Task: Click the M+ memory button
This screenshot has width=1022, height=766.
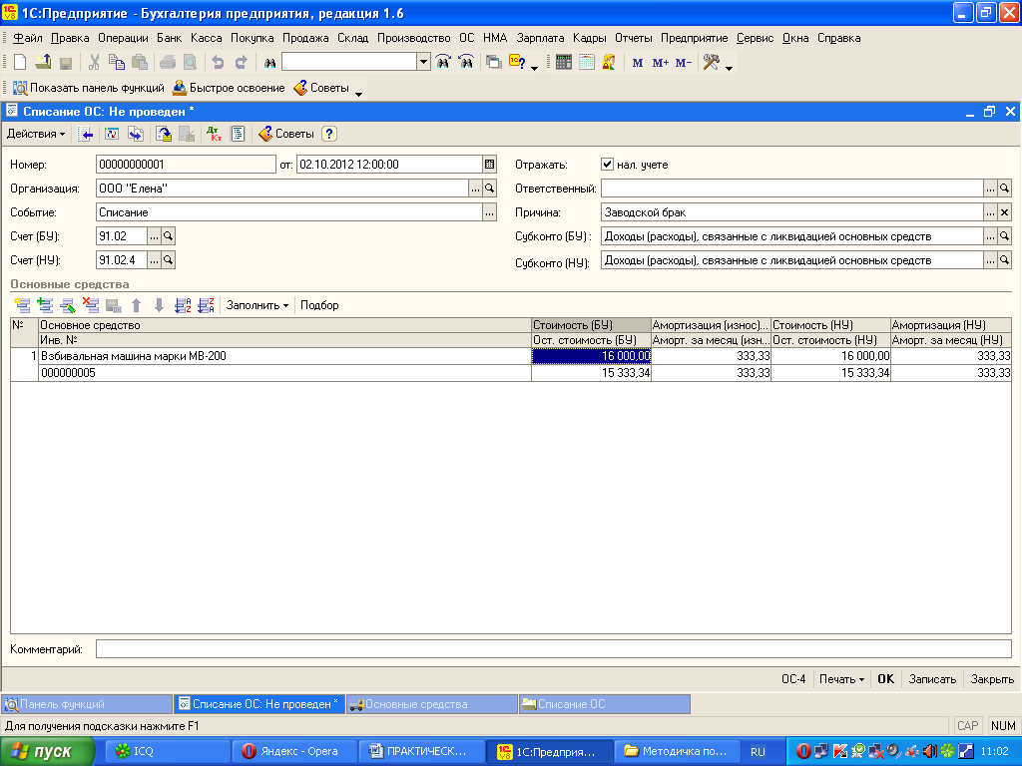Action: pos(661,63)
